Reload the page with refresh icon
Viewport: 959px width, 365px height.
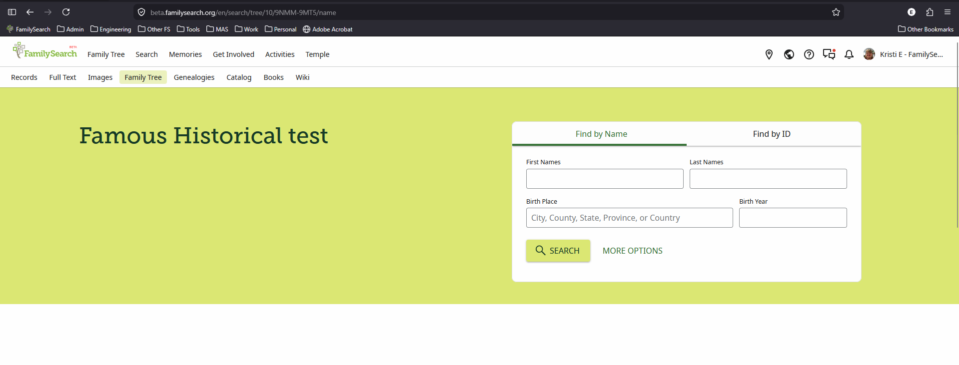coord(66,12)
